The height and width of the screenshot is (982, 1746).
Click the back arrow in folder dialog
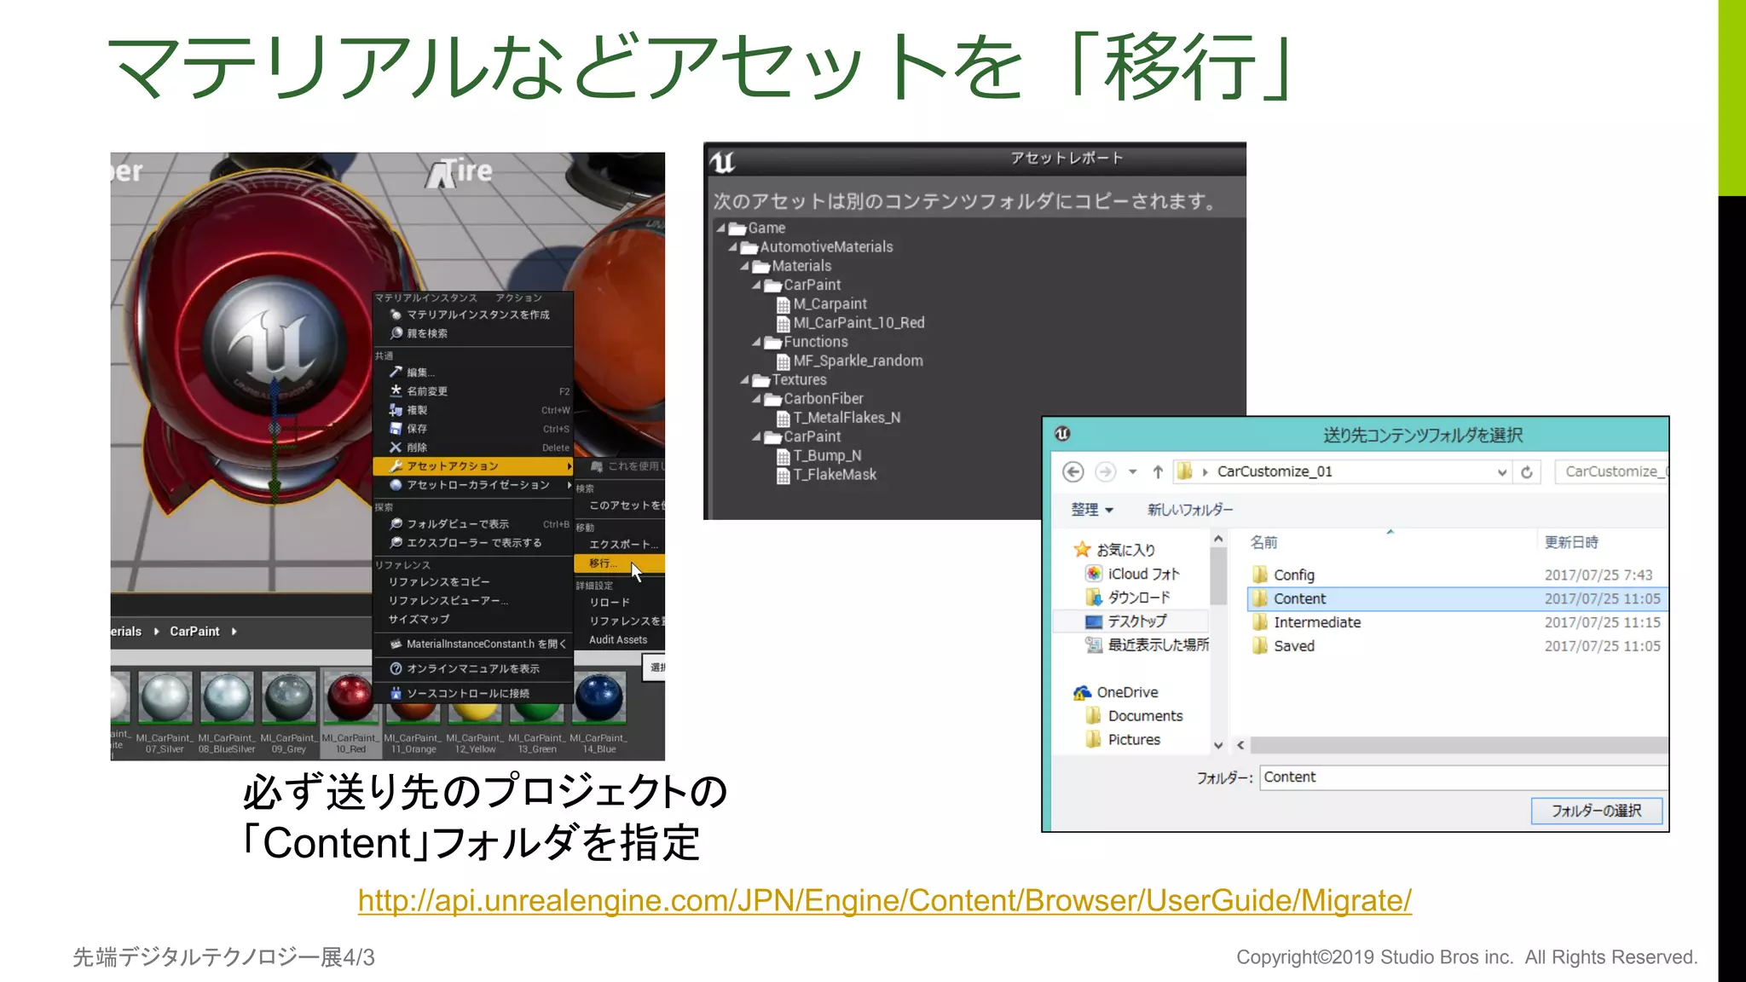[1073, 471]
